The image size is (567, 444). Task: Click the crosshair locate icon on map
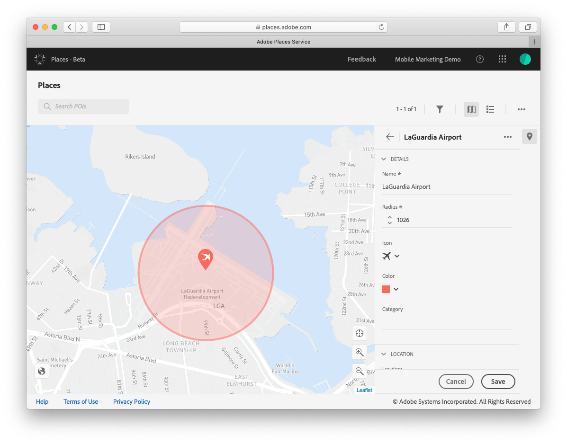[x=359, y=333]
